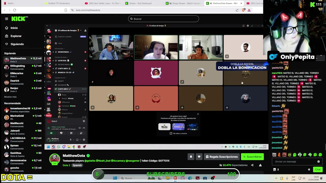Collapse the chat header arrow
Viewport: 326px width, 183px height.
[321, 56]
